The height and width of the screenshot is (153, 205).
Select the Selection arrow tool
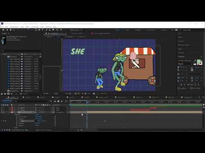click(7, 30)
